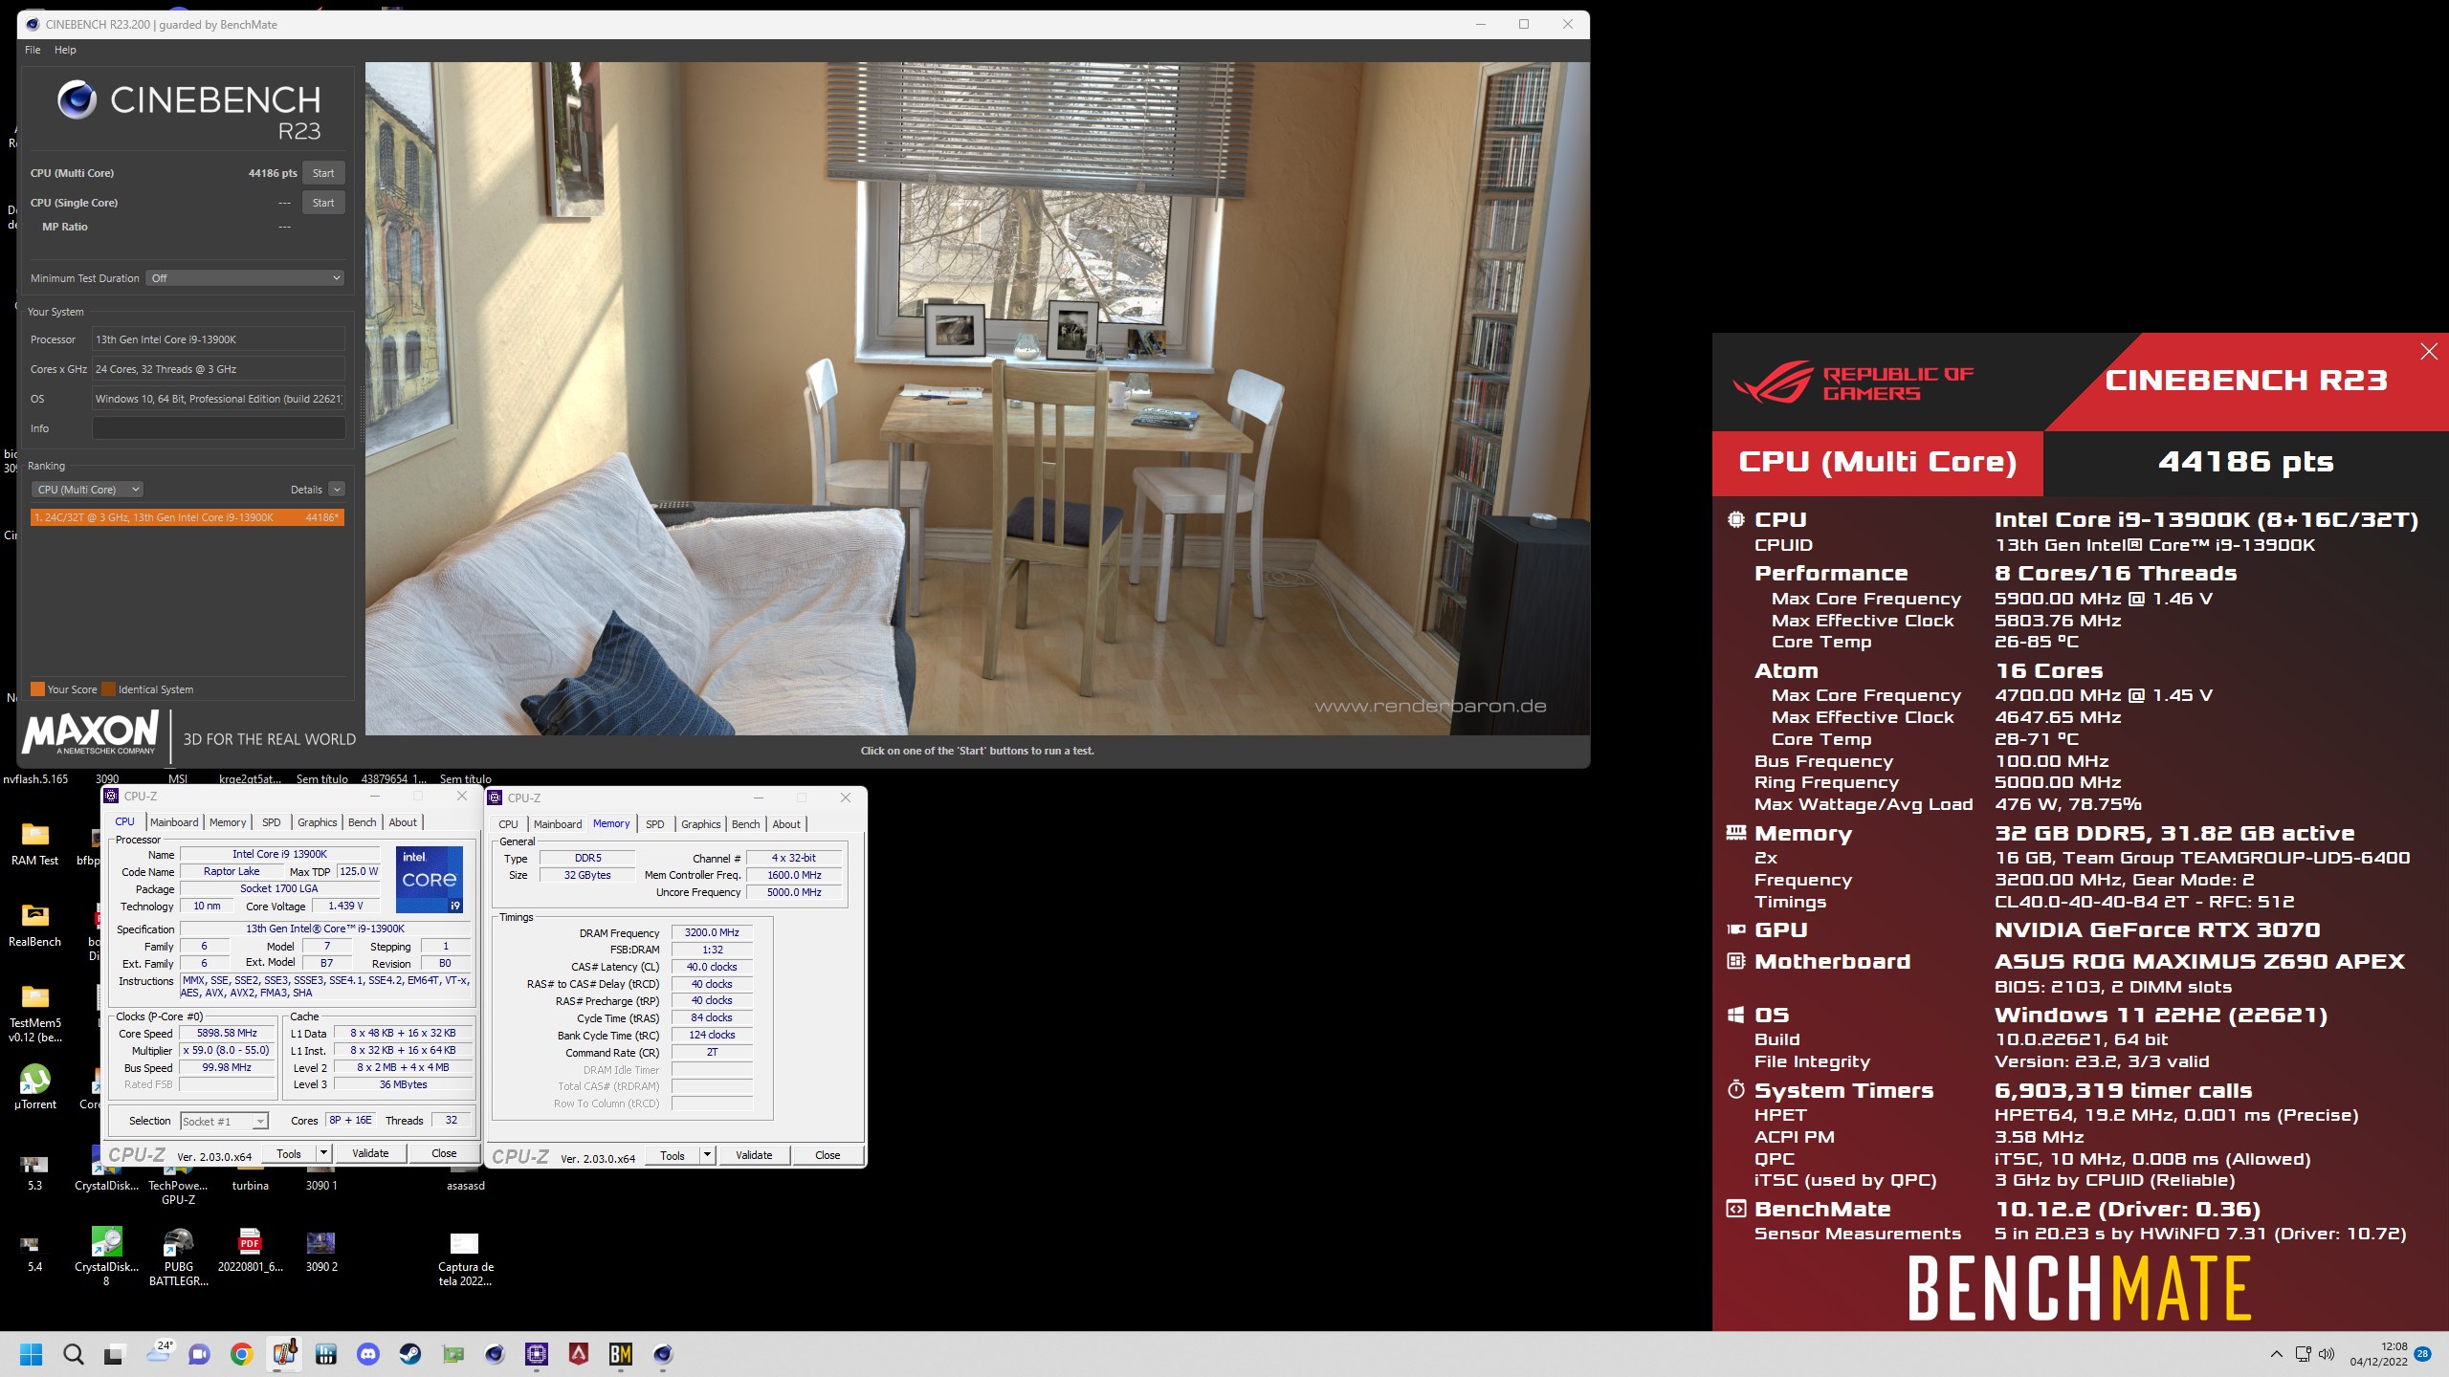Image resolution: width=2449 pixels, height=1377 pixels.
Task: Open About tab in CPU-Z Memory window
Action: 786,824
